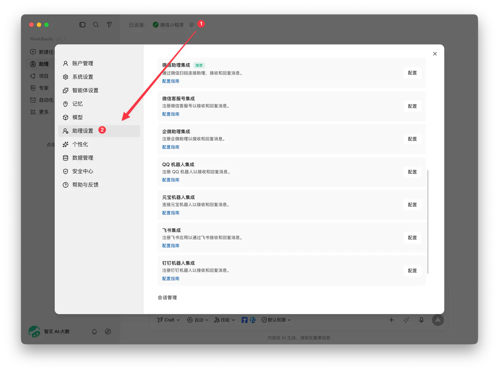The image size is (499, 372).
Task: Click the compass icon beside user name
Action: coord(108,331)
